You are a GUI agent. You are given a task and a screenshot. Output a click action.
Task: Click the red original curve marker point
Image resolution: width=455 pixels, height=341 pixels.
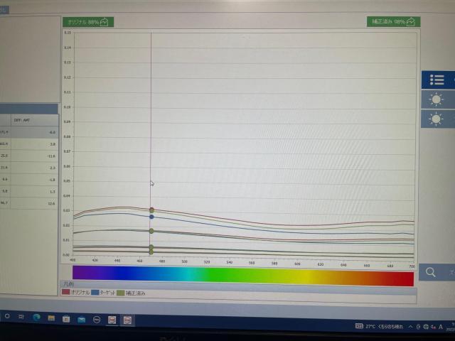[x=151, y=210]
